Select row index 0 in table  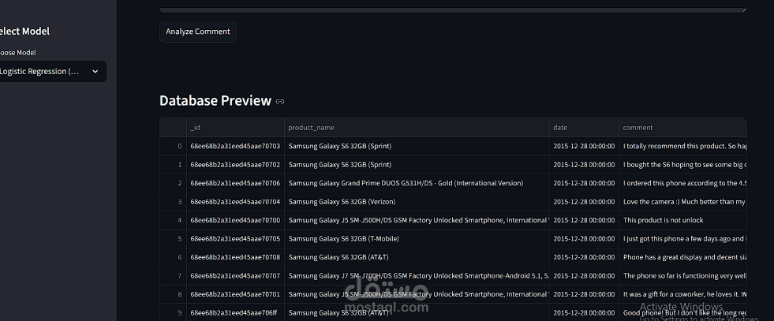(174, 146)
